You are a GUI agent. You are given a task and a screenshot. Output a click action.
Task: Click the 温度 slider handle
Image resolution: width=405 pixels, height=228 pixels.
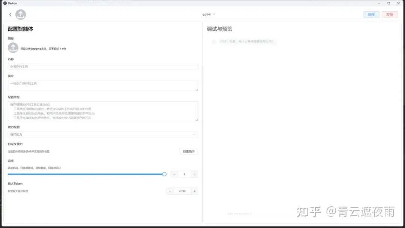164,174
